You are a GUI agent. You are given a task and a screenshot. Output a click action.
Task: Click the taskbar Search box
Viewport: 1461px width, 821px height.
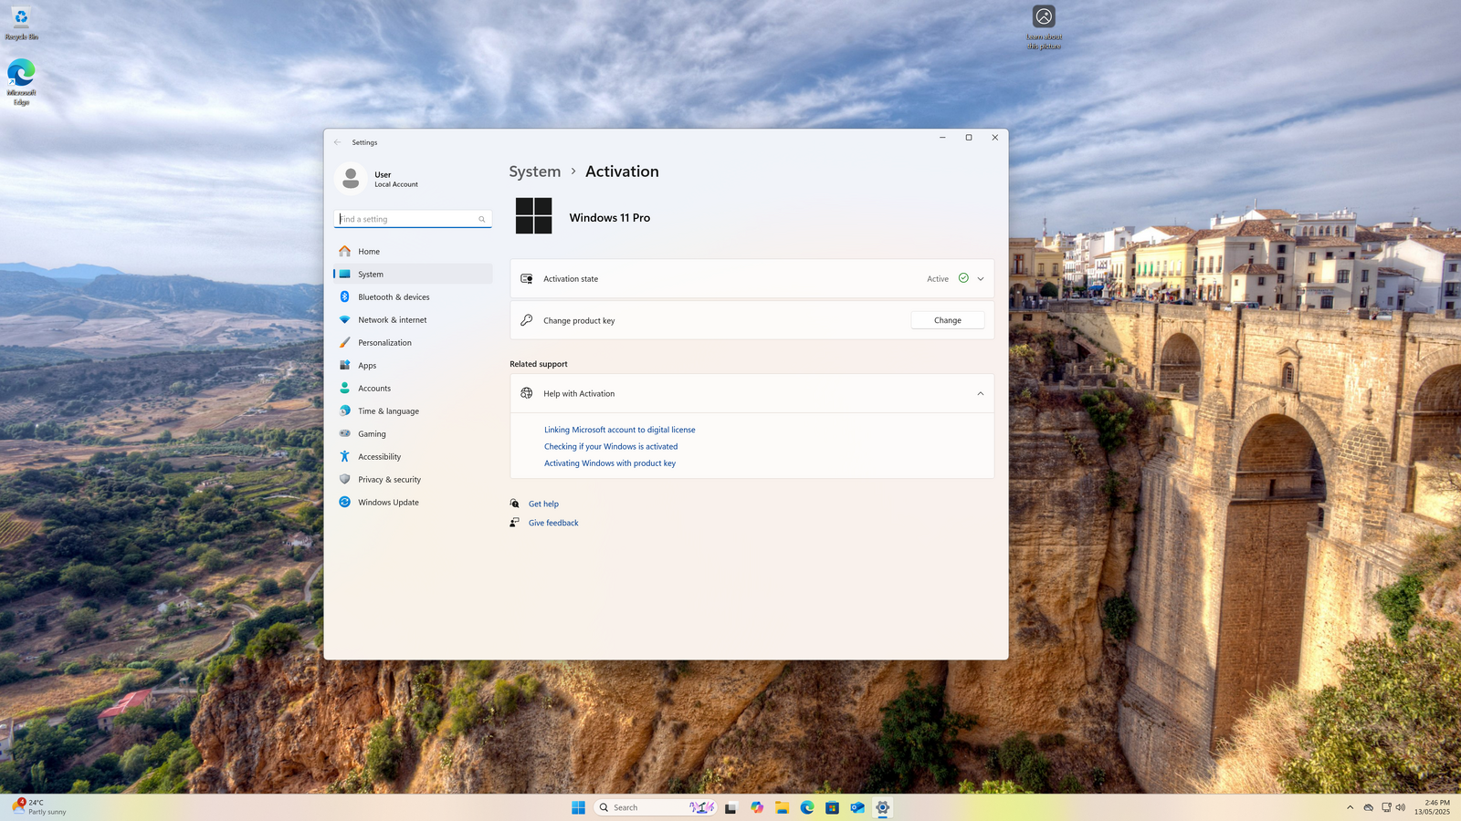[x=655, y=807]
